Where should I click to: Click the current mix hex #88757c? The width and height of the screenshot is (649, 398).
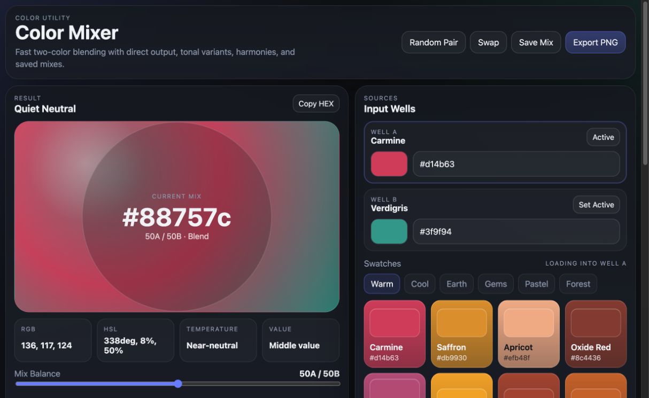click(x=176, y=217)
